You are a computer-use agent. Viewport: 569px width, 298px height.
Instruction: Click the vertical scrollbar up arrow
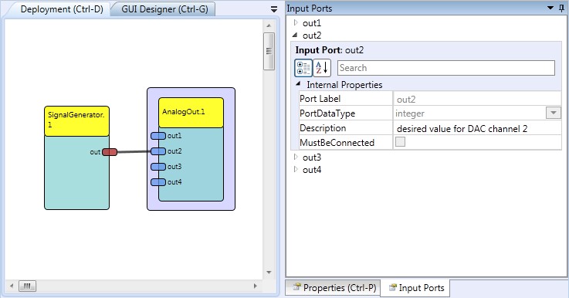click(x=269, y=25)
